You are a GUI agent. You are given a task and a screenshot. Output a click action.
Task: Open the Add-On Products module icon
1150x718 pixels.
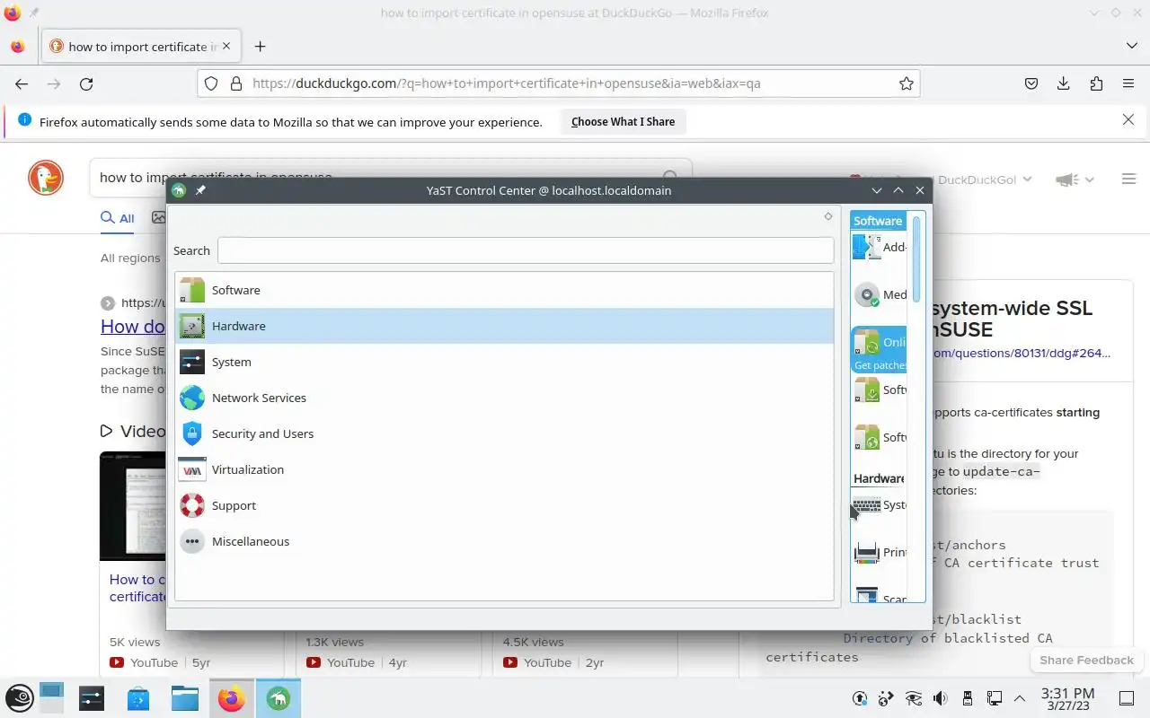click(867, 247)
